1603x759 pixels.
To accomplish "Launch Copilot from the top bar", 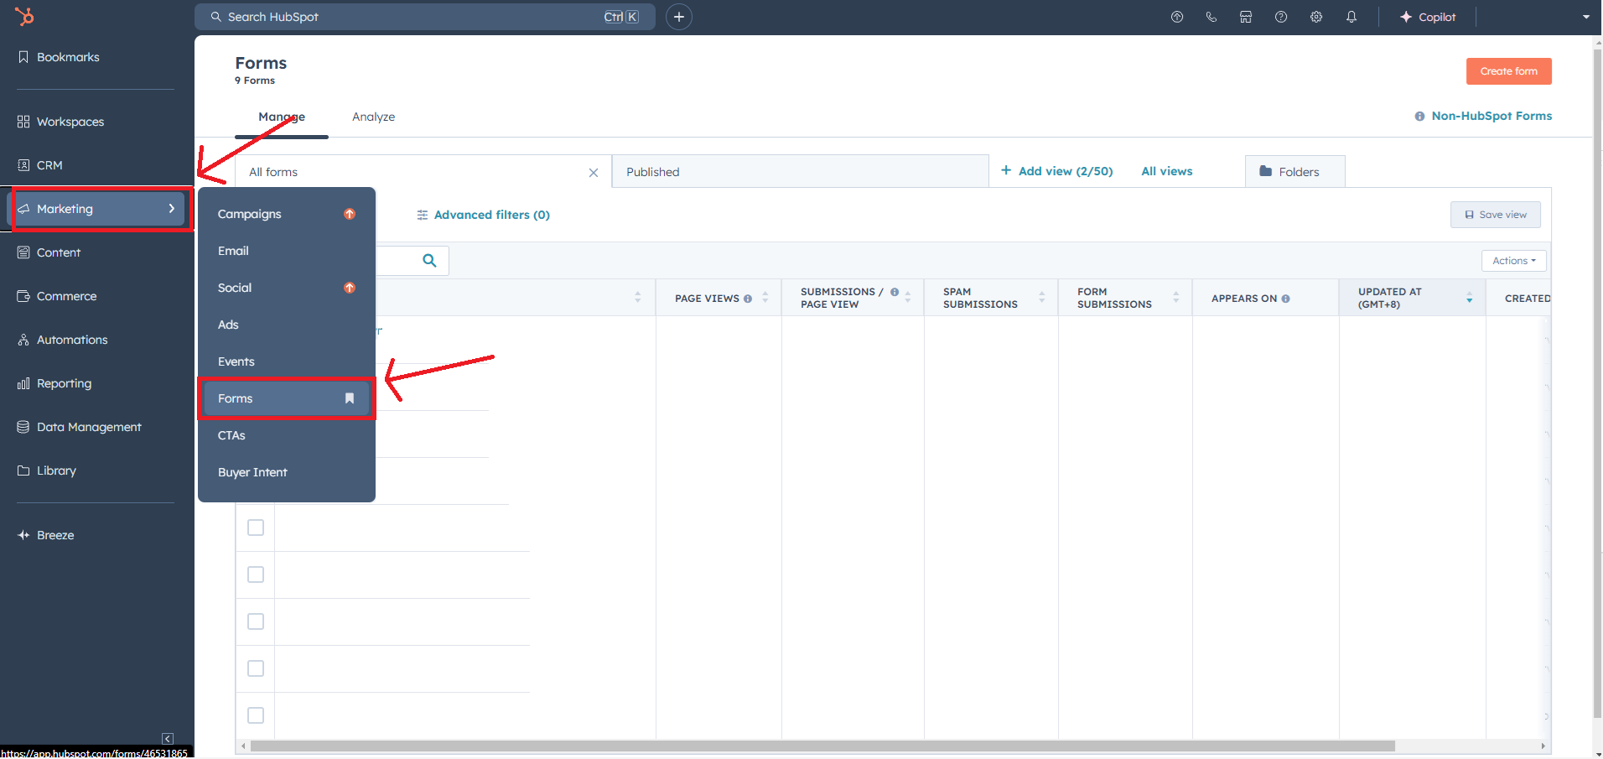I will [x=1428, y=17].
